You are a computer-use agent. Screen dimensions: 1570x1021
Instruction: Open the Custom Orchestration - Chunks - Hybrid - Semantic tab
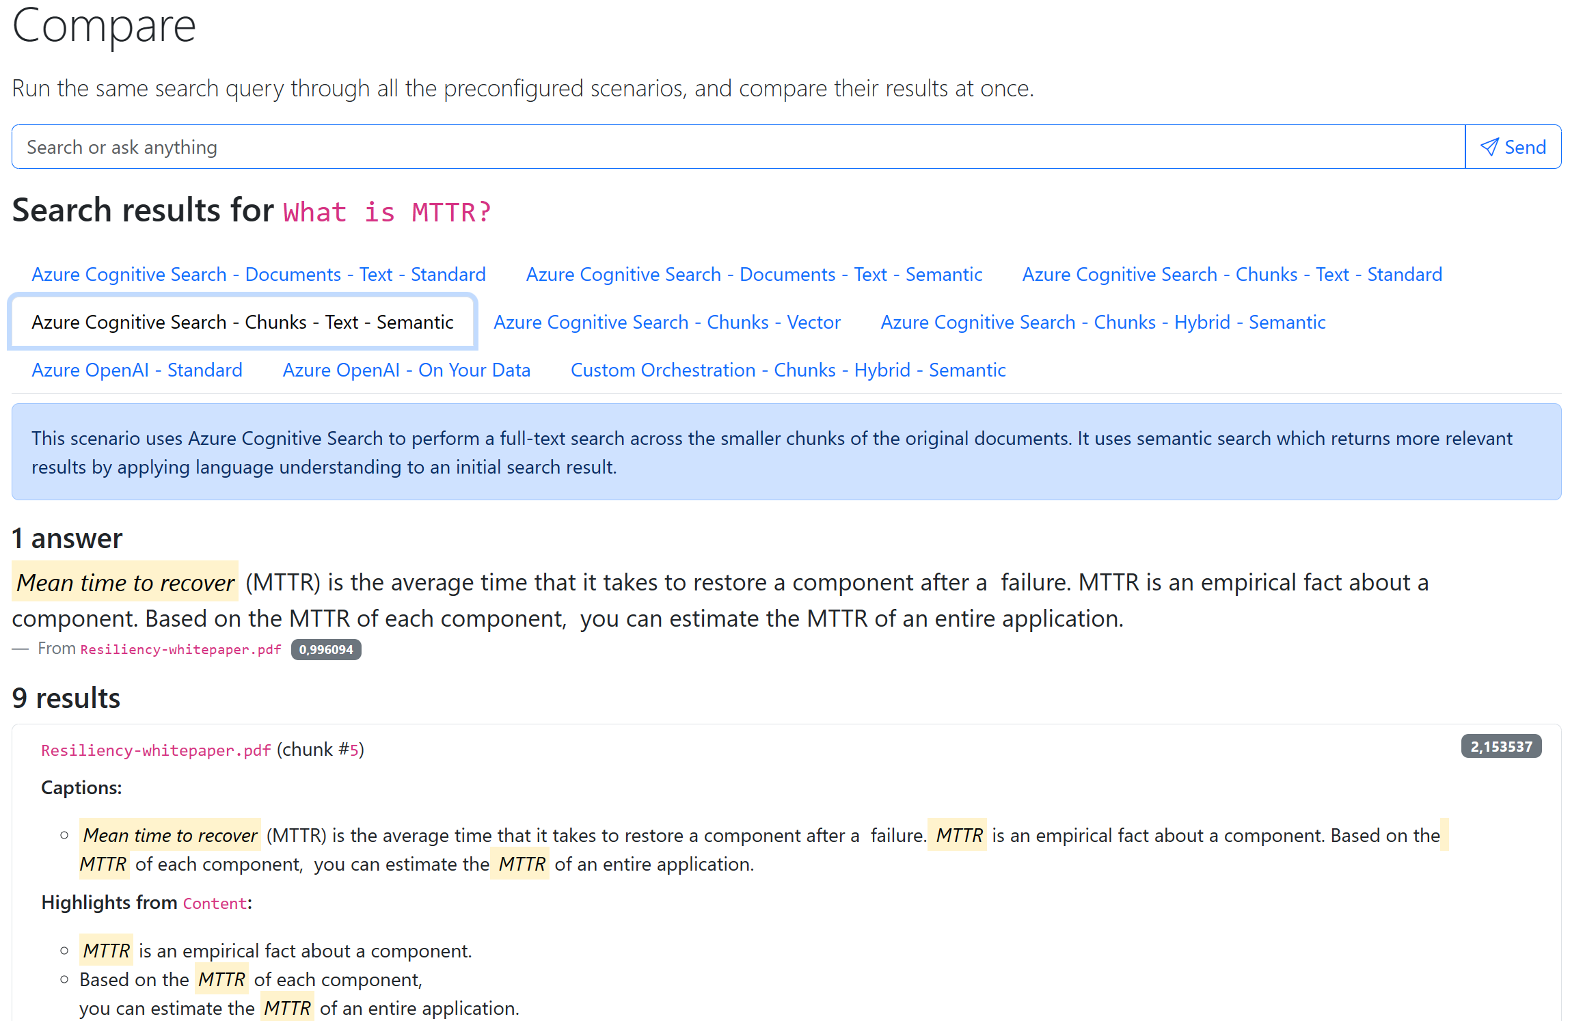click(x=788, y=370)
